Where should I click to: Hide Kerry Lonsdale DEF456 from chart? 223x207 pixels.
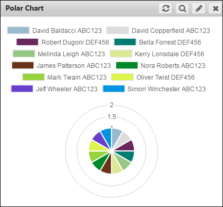157,54
